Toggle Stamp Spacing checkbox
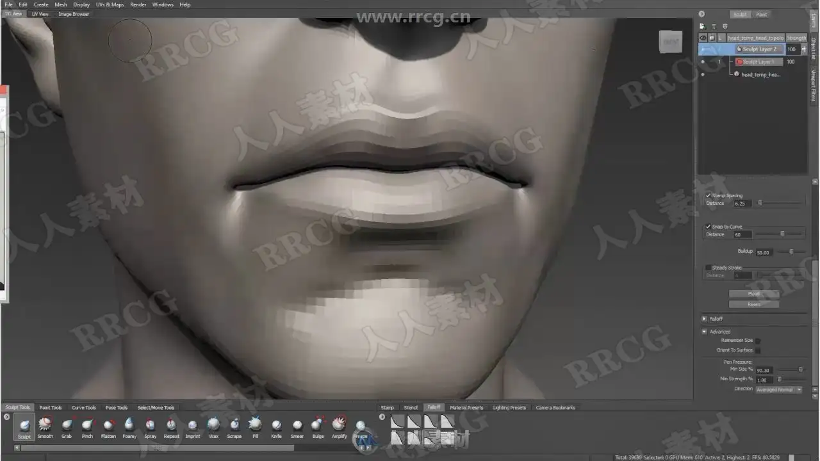820x461 pixels. (708, 195)
